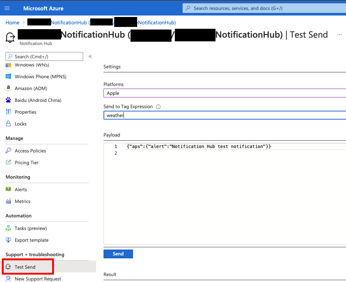Open Pricing Tier page
Screen dimensions: 346x282
click(27, 162)
